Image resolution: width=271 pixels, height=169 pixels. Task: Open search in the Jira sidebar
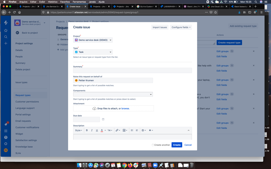pos(6,37)
